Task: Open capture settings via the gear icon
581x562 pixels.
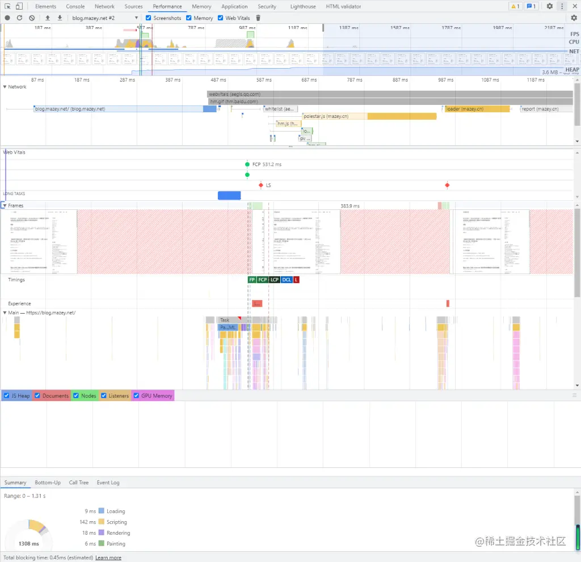Action: pos(574,18)
